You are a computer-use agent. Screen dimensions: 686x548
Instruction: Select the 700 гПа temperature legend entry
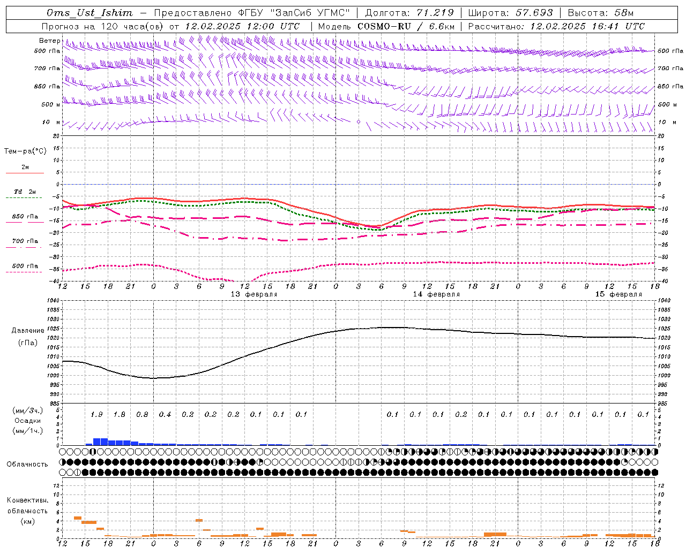pyautogui.click(x=25, y=241)
